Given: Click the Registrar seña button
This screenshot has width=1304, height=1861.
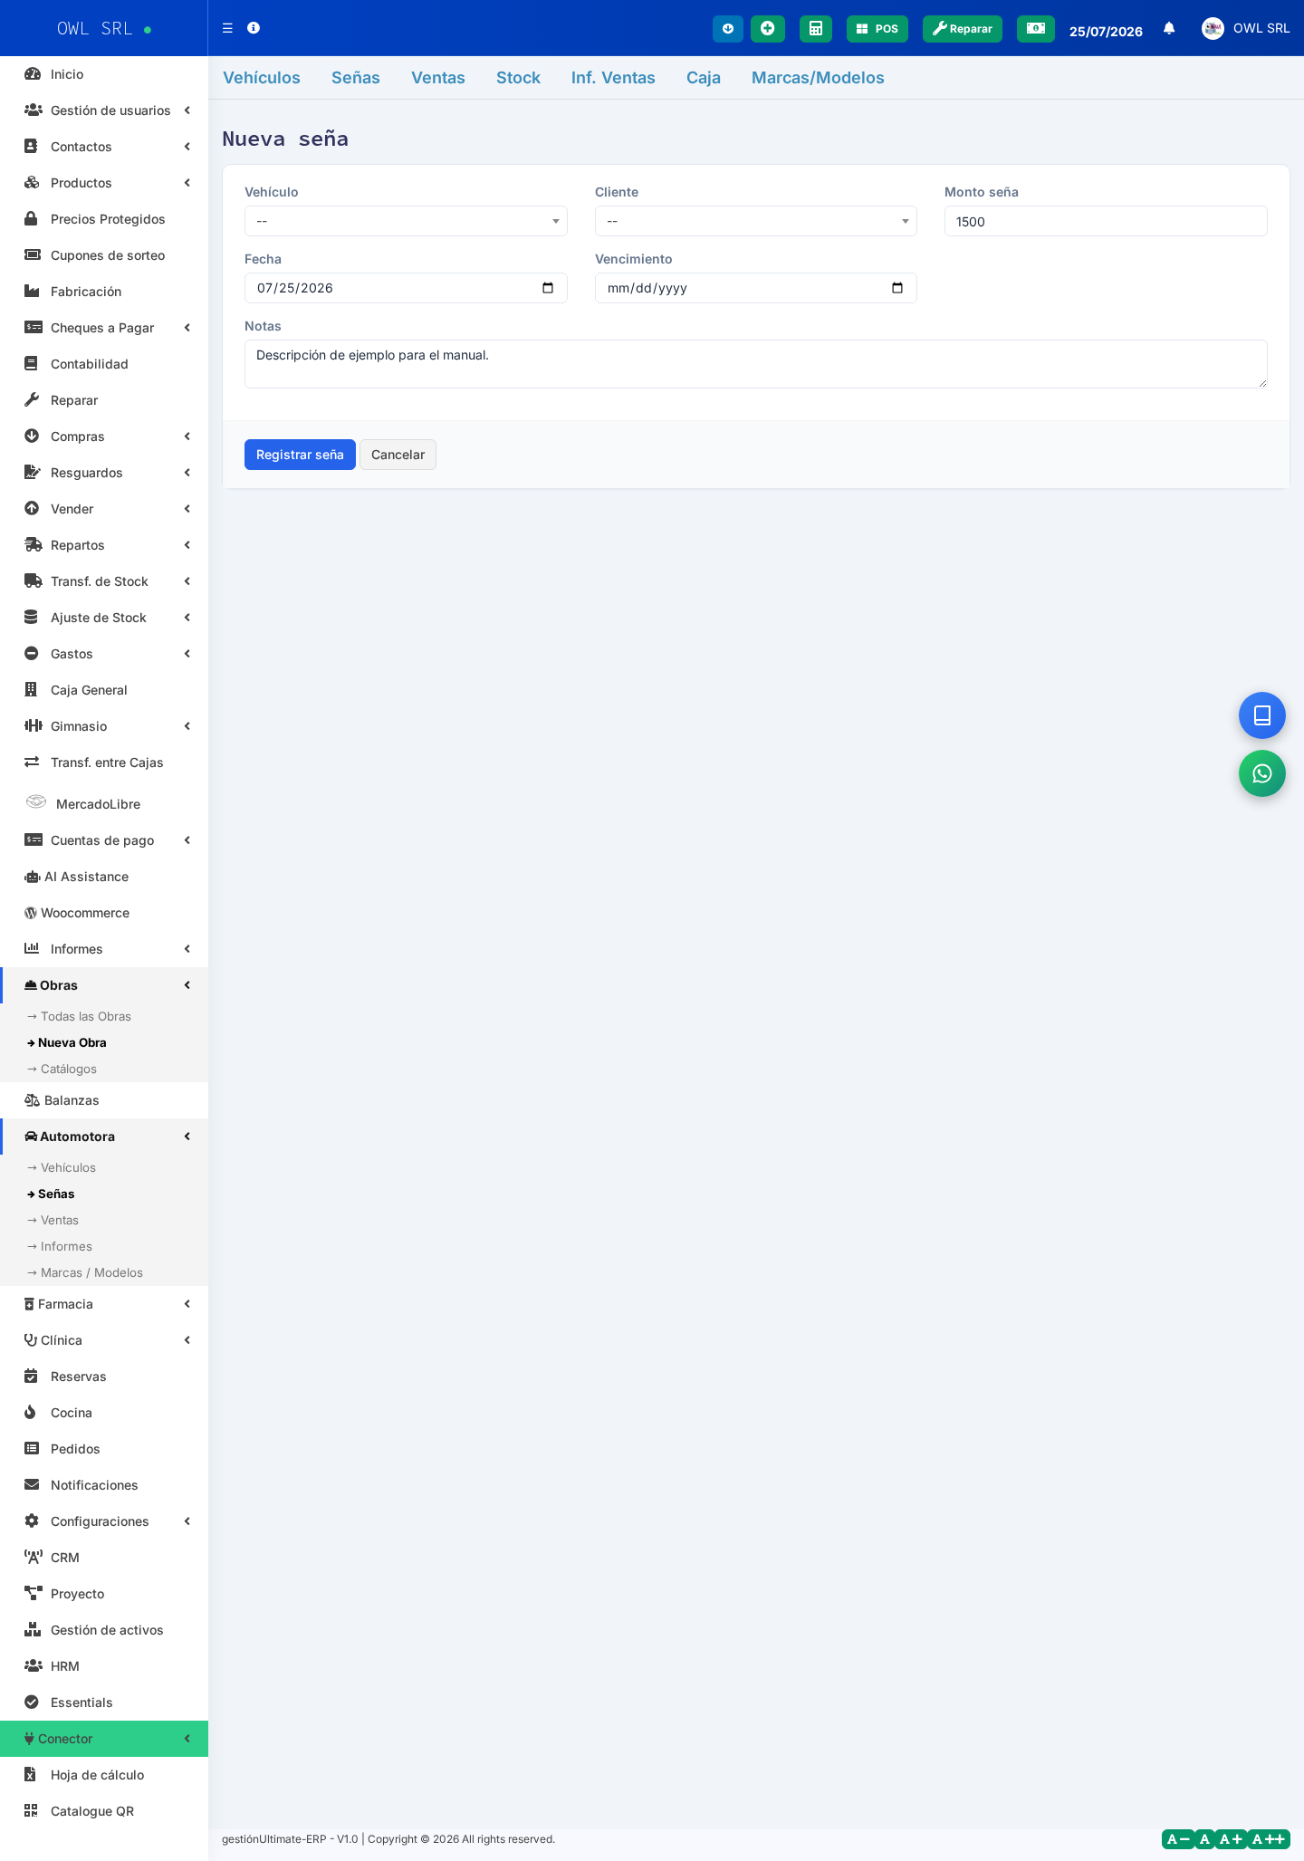Looking at the screenshot, I should (300, 455).
